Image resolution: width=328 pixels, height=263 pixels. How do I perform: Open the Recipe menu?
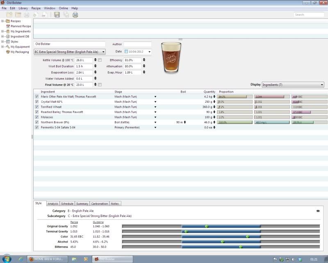(36, 8)
